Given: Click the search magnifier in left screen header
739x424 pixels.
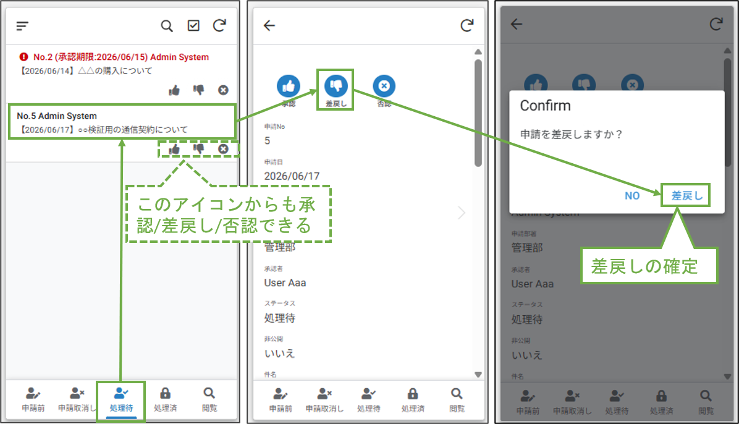Looking at the screenshot, I should point(167,25).
